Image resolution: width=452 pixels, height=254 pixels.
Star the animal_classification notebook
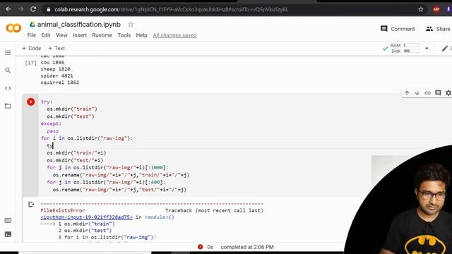[131, 24]
